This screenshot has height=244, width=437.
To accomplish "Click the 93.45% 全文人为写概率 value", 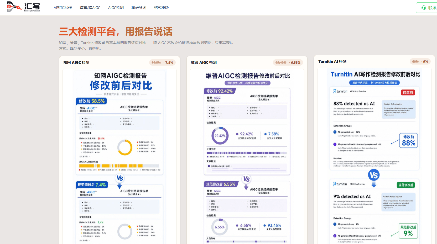I will (x=274, y=225).
